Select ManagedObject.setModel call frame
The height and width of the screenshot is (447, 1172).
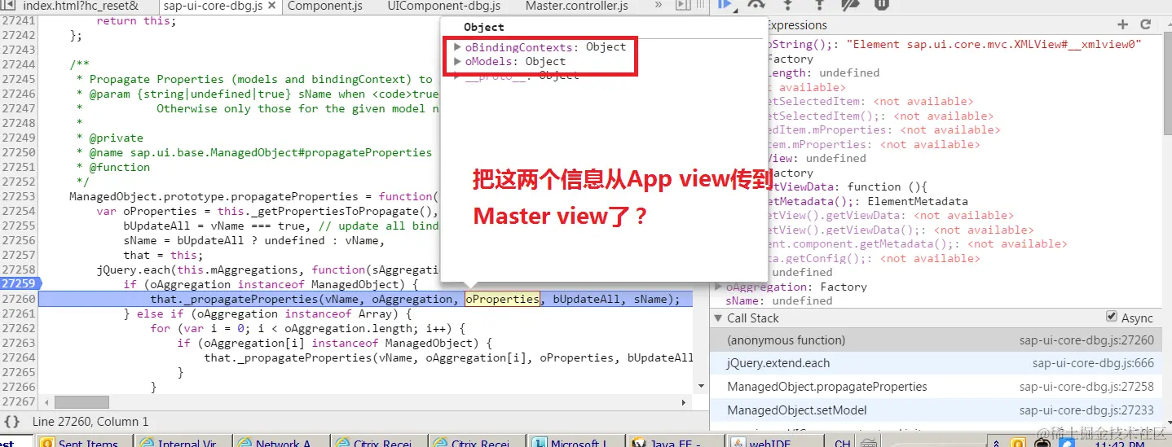pyautogui.click(x=936, y=410)
